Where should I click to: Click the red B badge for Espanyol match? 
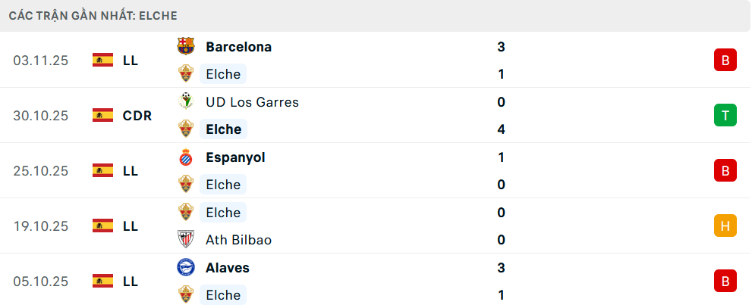[x=725, y=170]
